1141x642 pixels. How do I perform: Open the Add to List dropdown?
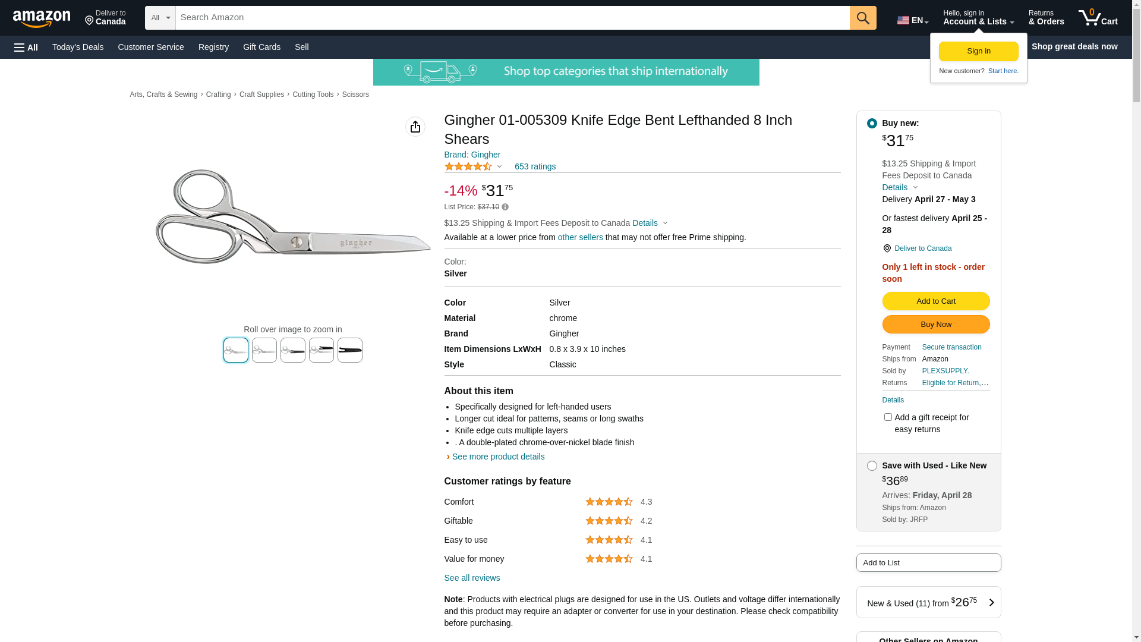[x=928, y=562]
